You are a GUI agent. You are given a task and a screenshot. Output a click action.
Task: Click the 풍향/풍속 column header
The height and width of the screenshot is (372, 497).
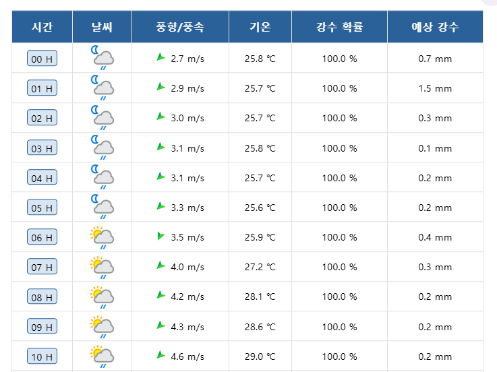coord(180,28)
